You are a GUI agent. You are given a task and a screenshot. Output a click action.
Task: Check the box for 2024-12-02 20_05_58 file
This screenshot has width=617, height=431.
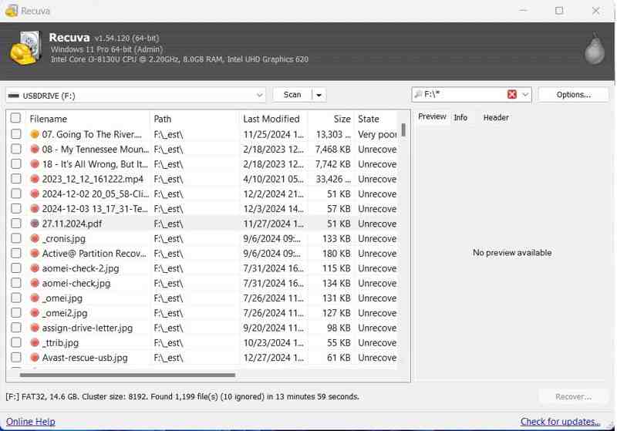[x=15, y=194]
